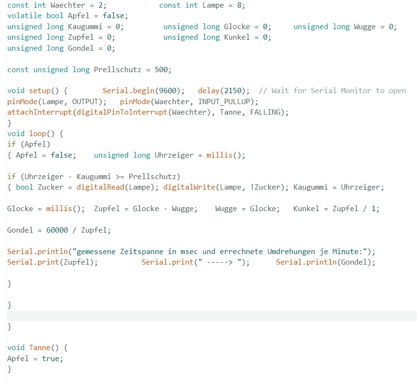Image resolution: width=417 pixels, height=384 pixels.
Task: Click pinMode Waechter INPUT_PULLUP statement
Action: pyautogui.click(x=189, y=102)
